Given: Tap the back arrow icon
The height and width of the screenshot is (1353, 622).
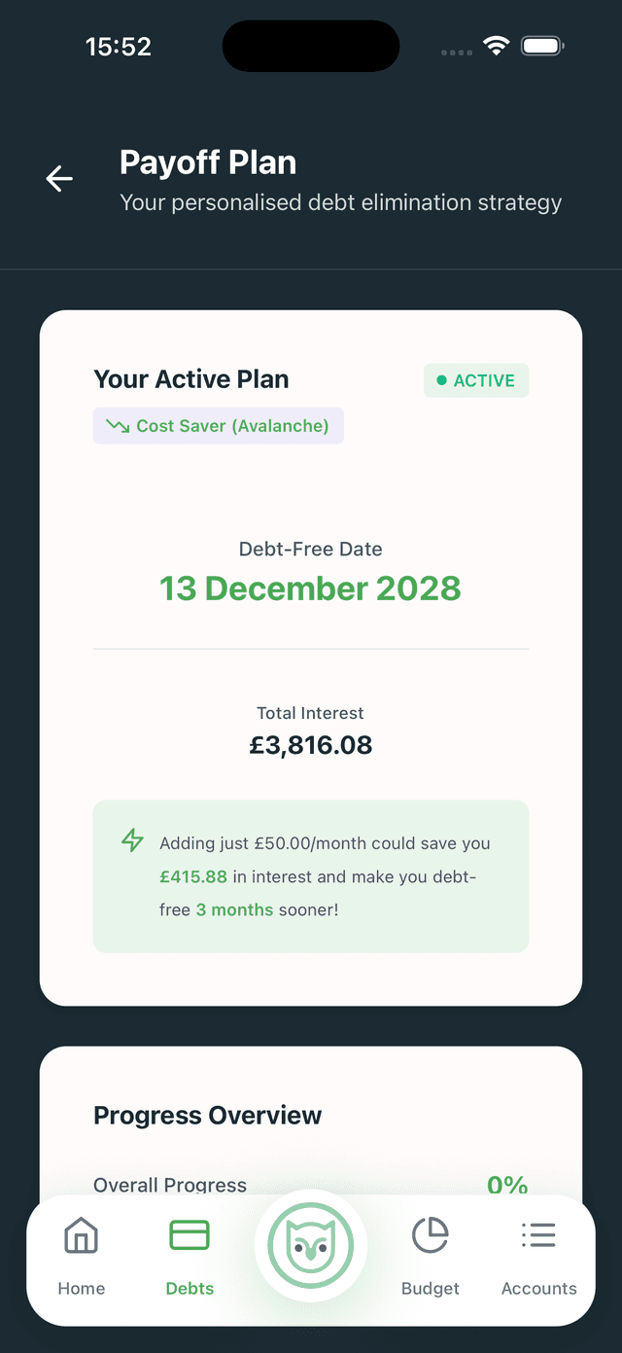Looking at the screenshot, I should point(59,179).
